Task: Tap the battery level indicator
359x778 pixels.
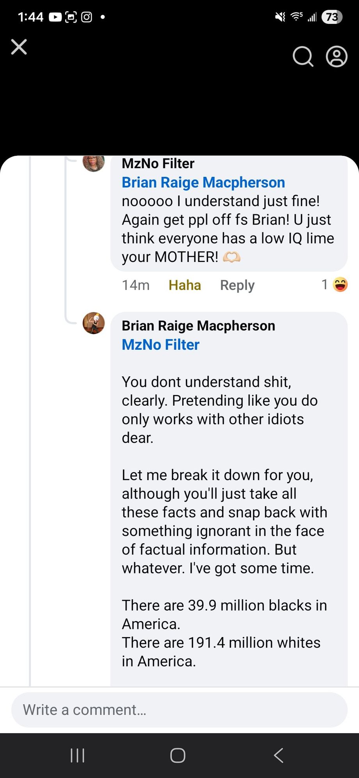Action: 331,17
